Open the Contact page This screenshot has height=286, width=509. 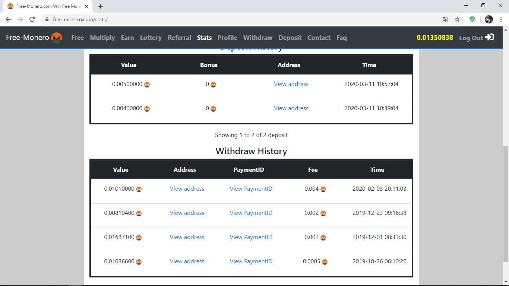click(319, 38)
